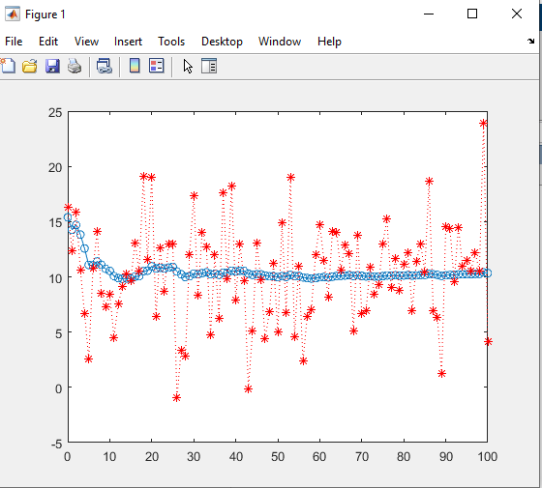The image size is (542, 488).
Task: Click the Link Plot toolbar icon
Action: point(105,66)
